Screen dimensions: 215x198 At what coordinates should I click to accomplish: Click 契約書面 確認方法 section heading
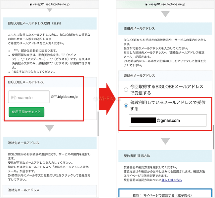pos(137,156)
